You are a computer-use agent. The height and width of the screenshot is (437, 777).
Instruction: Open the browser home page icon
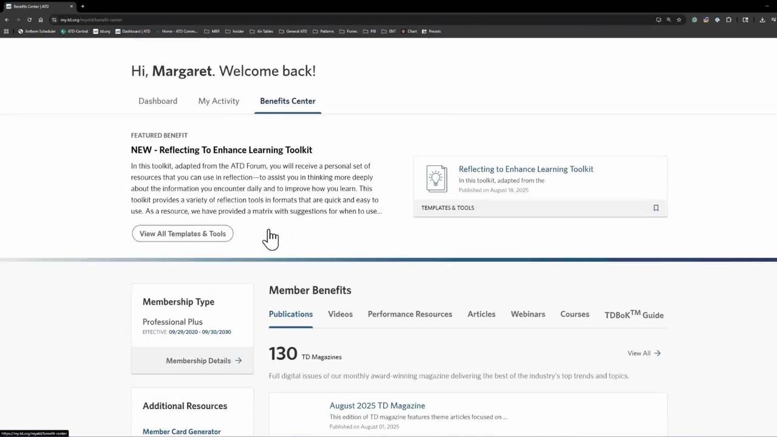coord(41,19)
